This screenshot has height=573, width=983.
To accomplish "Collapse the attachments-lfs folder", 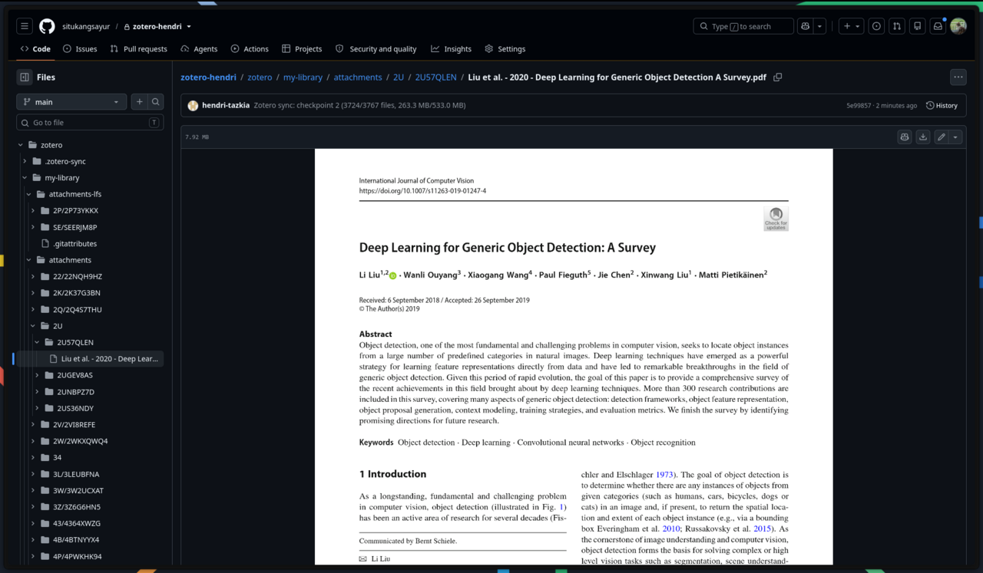I will 29,194.
